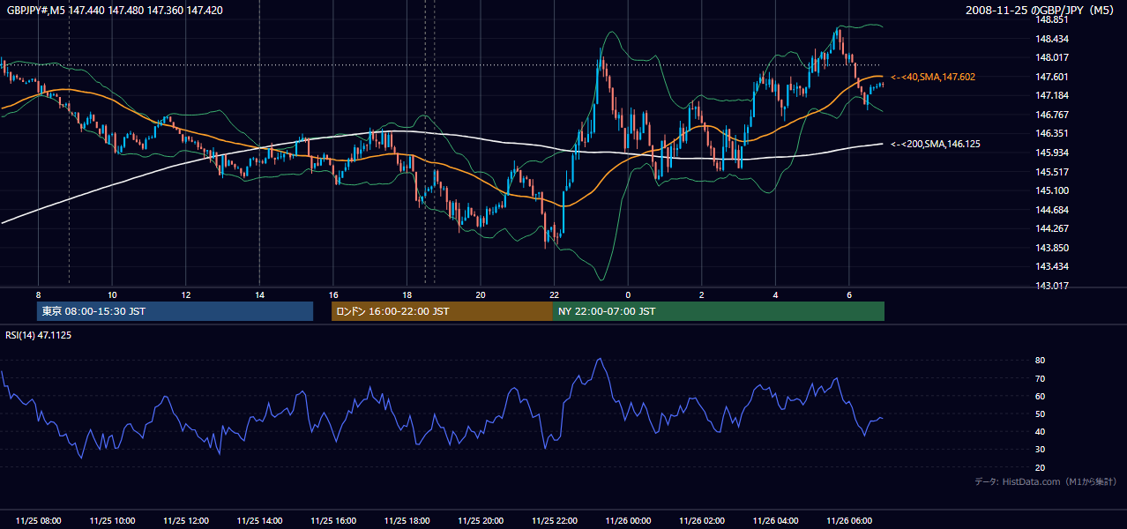Click RSI scale value 20 on right axis
Screen dimensions: 1127x529
coord(1041,467)
